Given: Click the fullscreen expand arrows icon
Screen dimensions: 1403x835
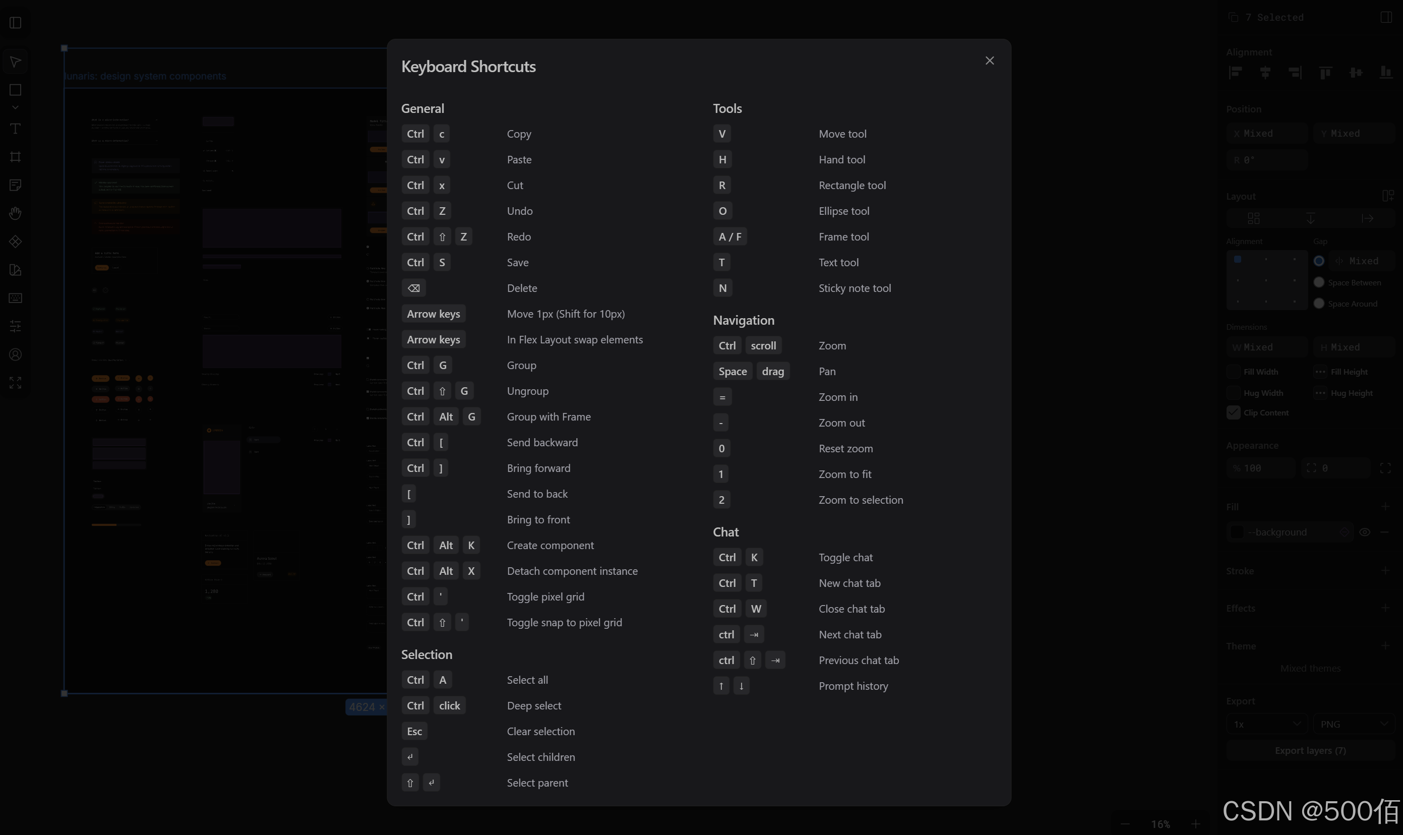Looking at the screenshot, I should [16, 383].
